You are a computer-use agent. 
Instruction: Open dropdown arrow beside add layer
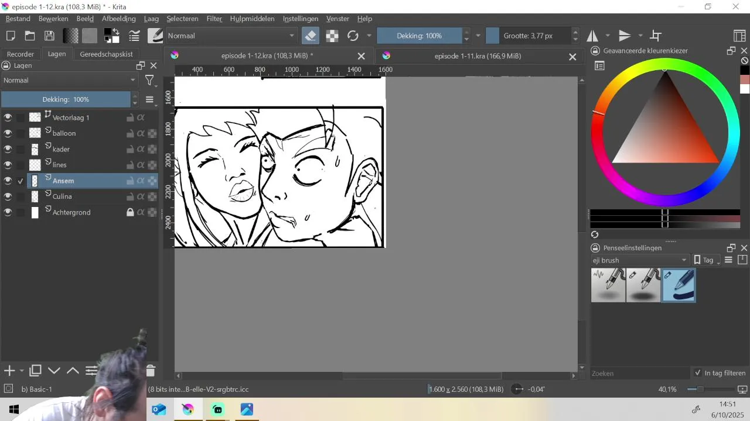click(22, 371)
